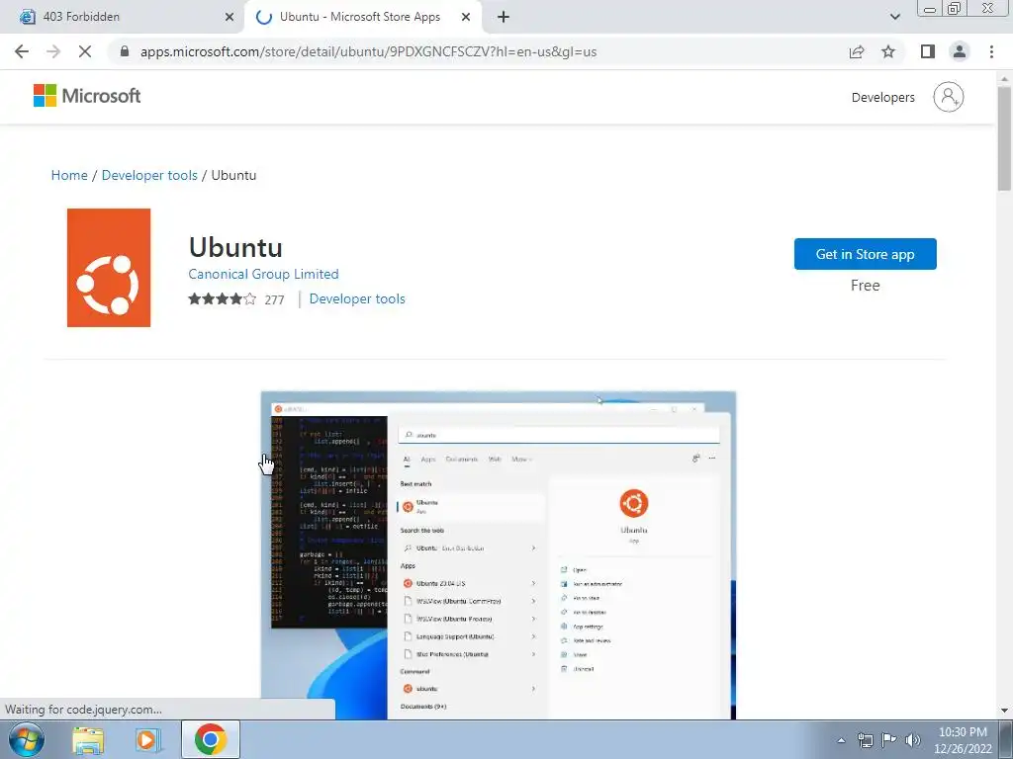Click the sign-in account icon
Viewport: 1013px width, 759px height.
(949, 97)
